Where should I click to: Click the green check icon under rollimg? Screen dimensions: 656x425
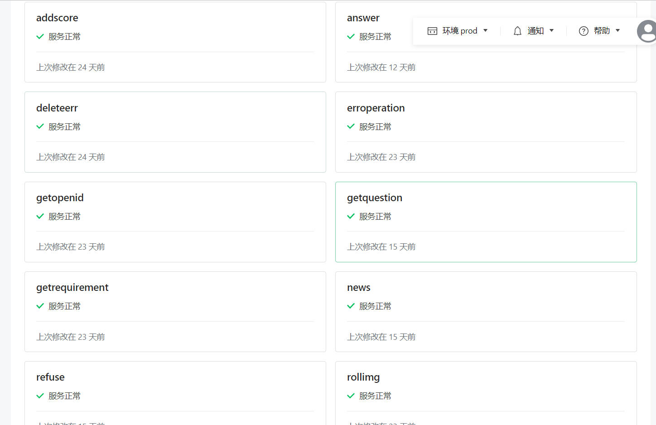point(351,396)
